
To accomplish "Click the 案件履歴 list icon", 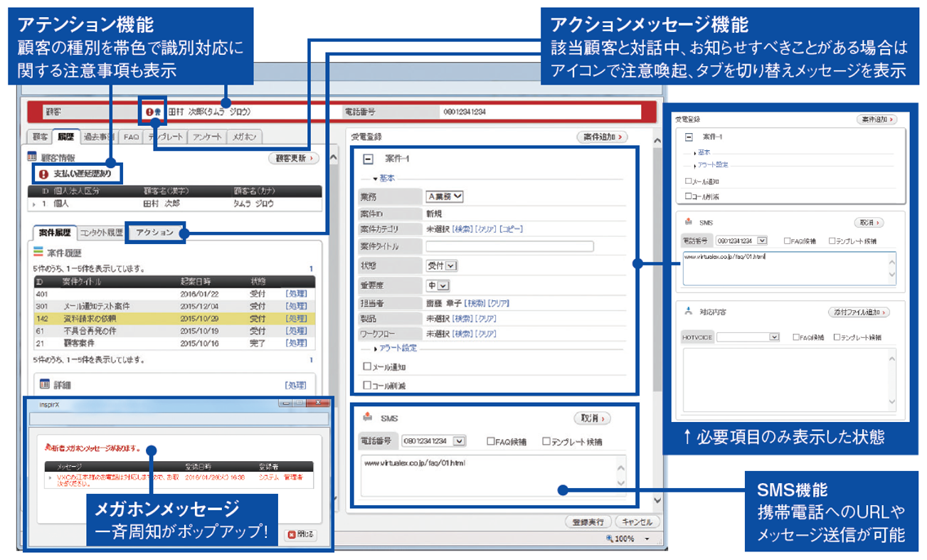I will [38, 252].
